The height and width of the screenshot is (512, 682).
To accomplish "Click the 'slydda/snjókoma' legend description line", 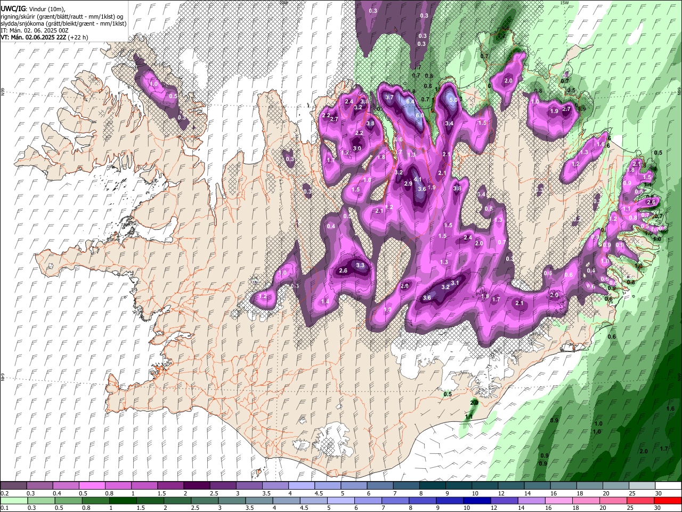I will [x=64, y=23].
